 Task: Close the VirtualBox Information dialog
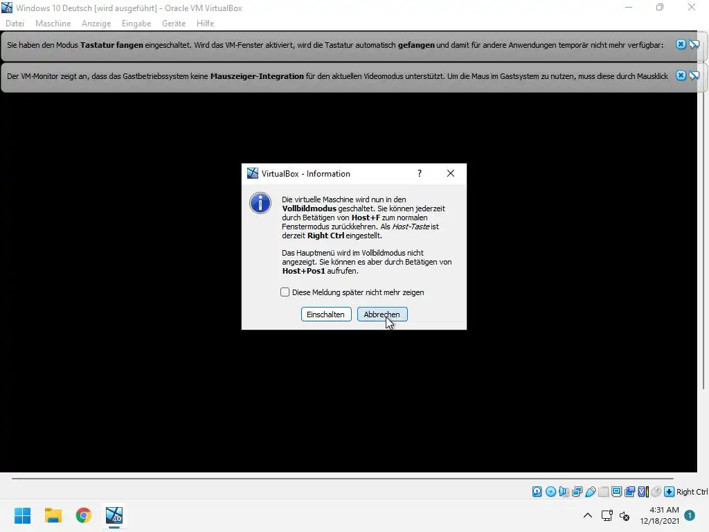pos(450,173)
